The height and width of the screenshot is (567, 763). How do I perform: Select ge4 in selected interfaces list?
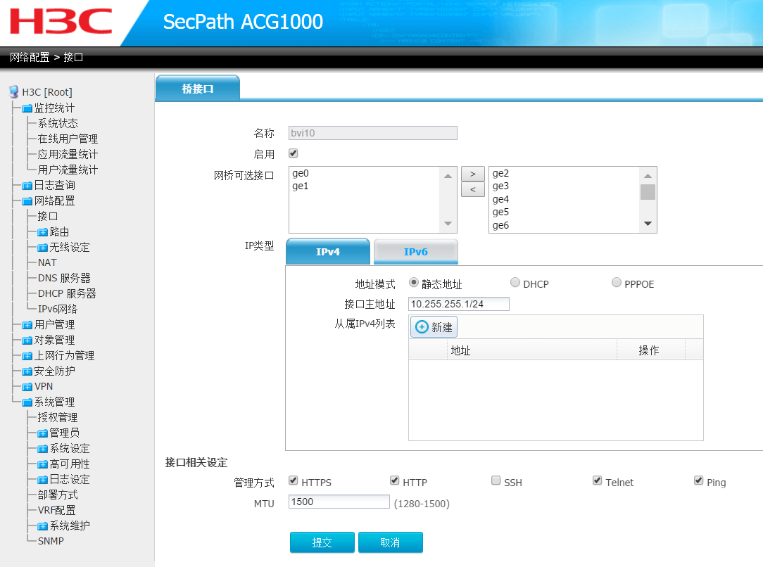(x=500, y=199)
